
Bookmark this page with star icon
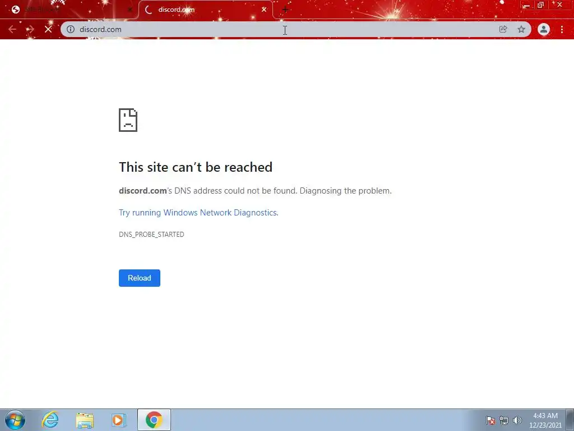[521, 29]
